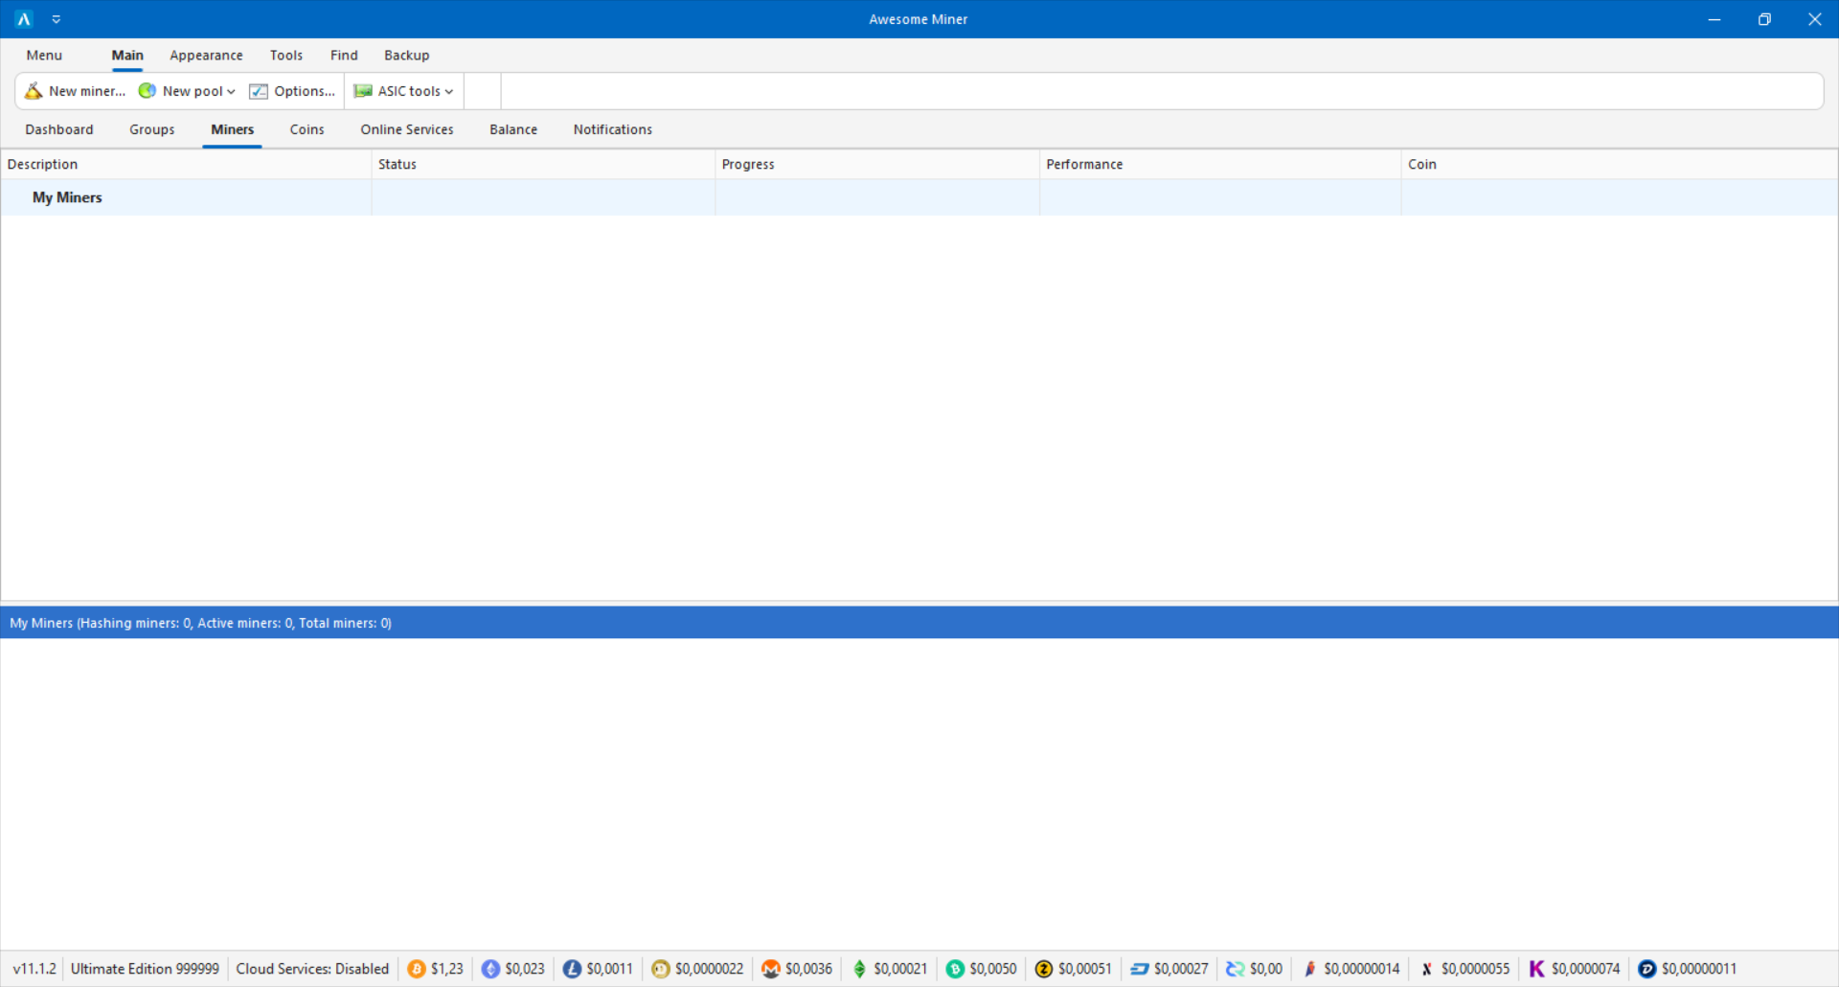Click the $0,00051 price value
The height and width of the screenshot is (987, 1839).
[1085, 969]
